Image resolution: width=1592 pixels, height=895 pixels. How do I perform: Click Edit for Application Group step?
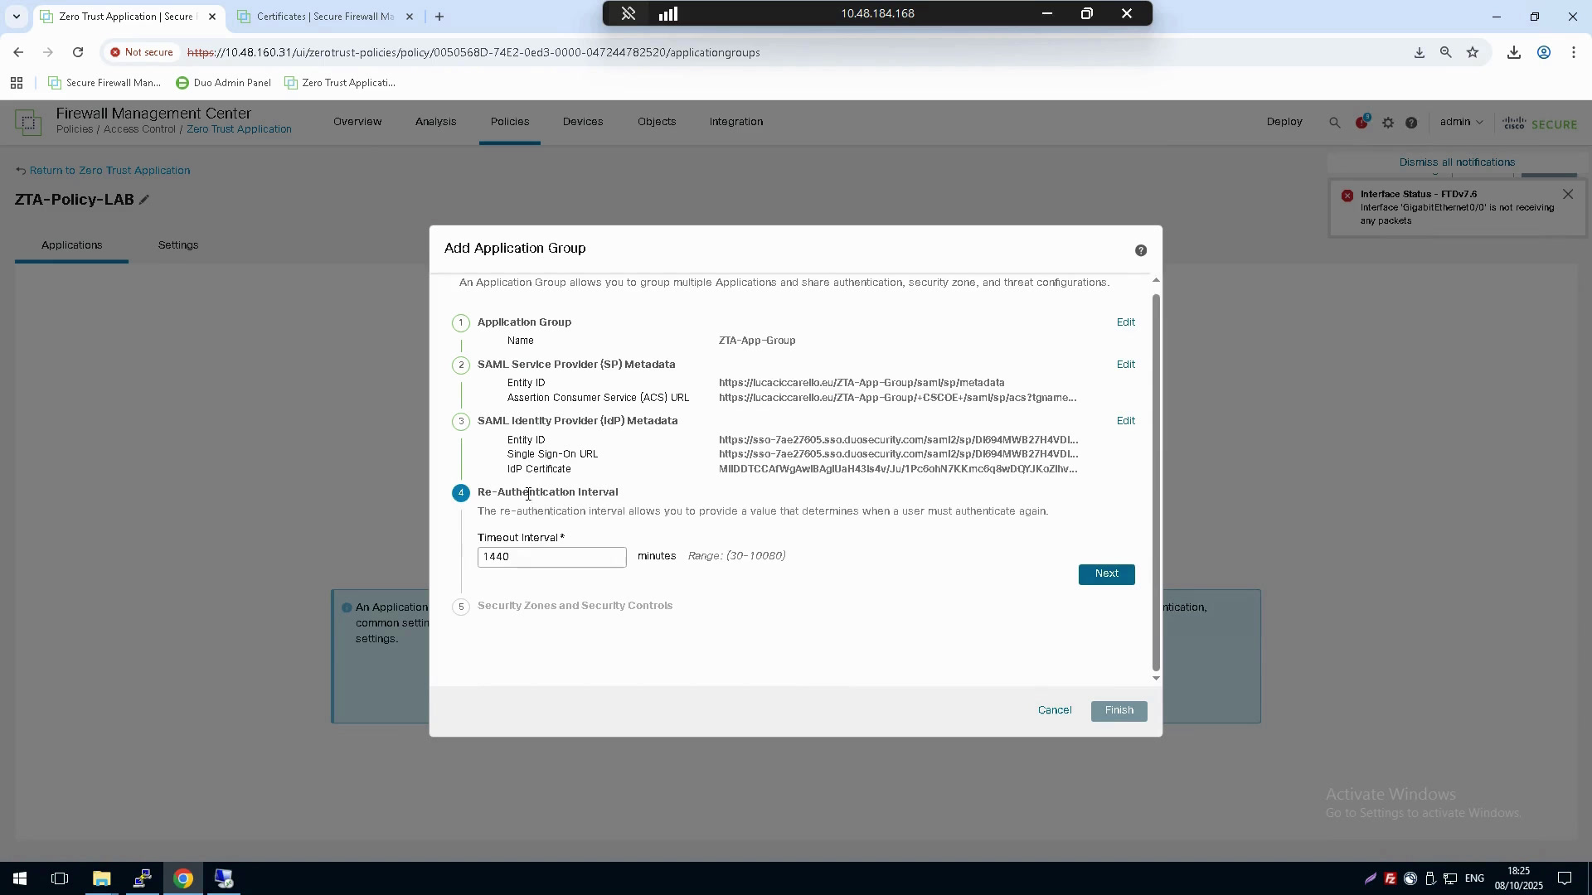pos(1125,322)
